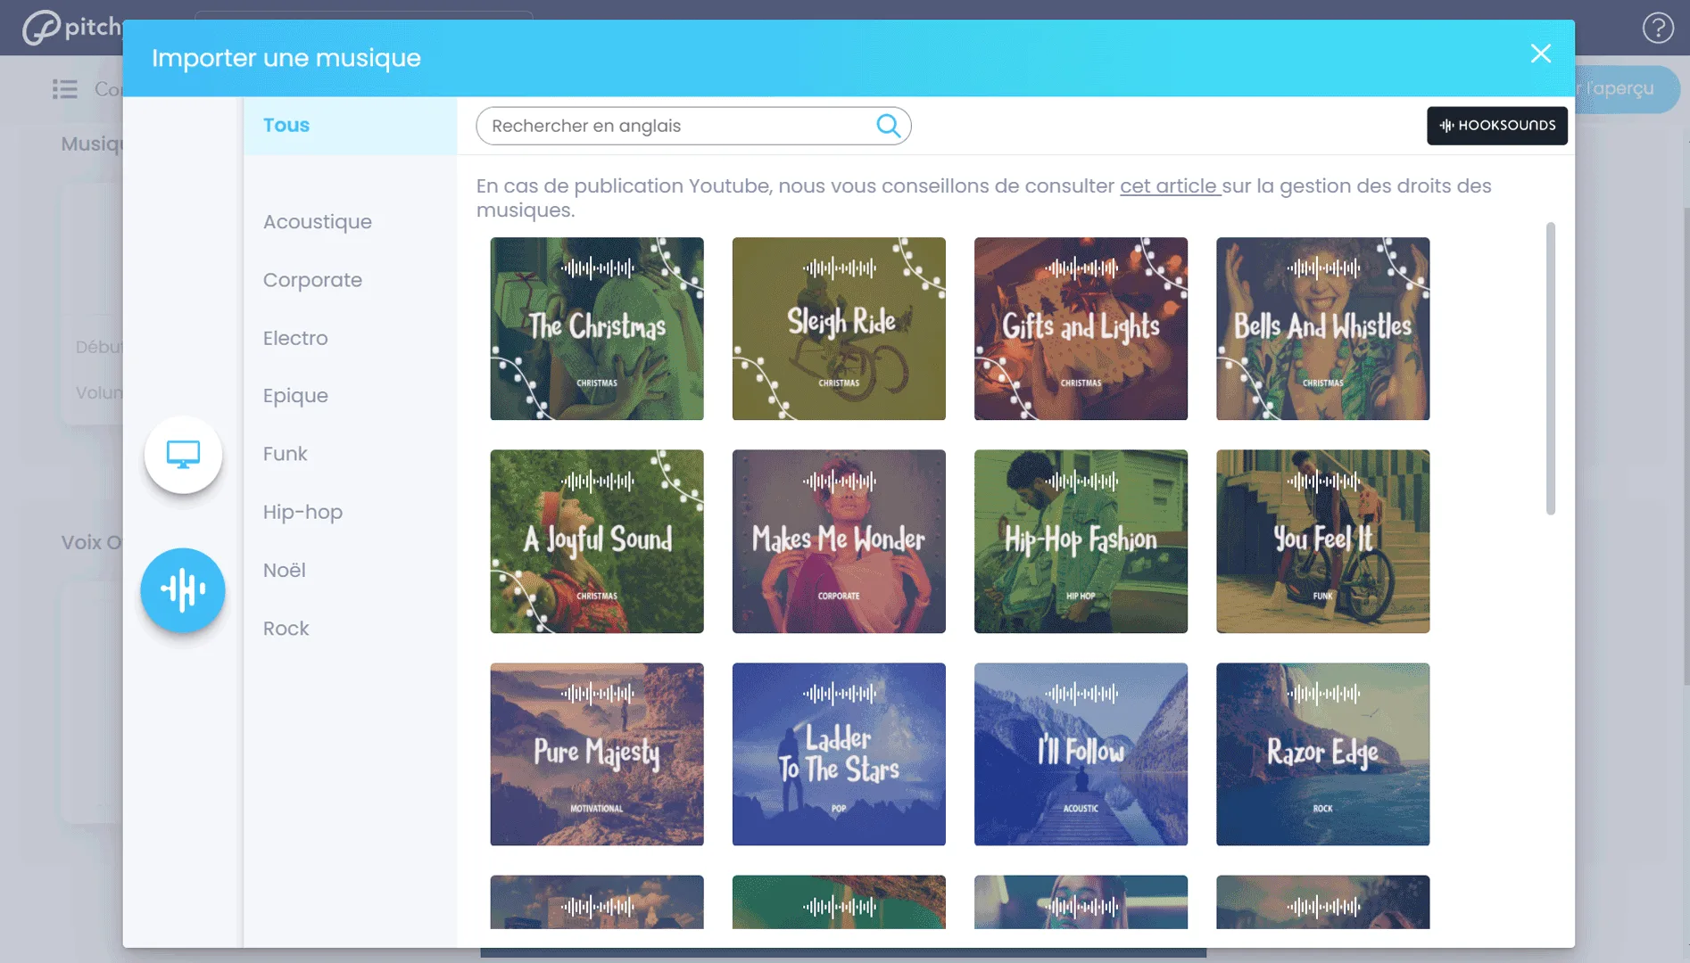Screen dimensions: 1690x963
Task: Open the cet article link
Action: (x=1169, y=186)
